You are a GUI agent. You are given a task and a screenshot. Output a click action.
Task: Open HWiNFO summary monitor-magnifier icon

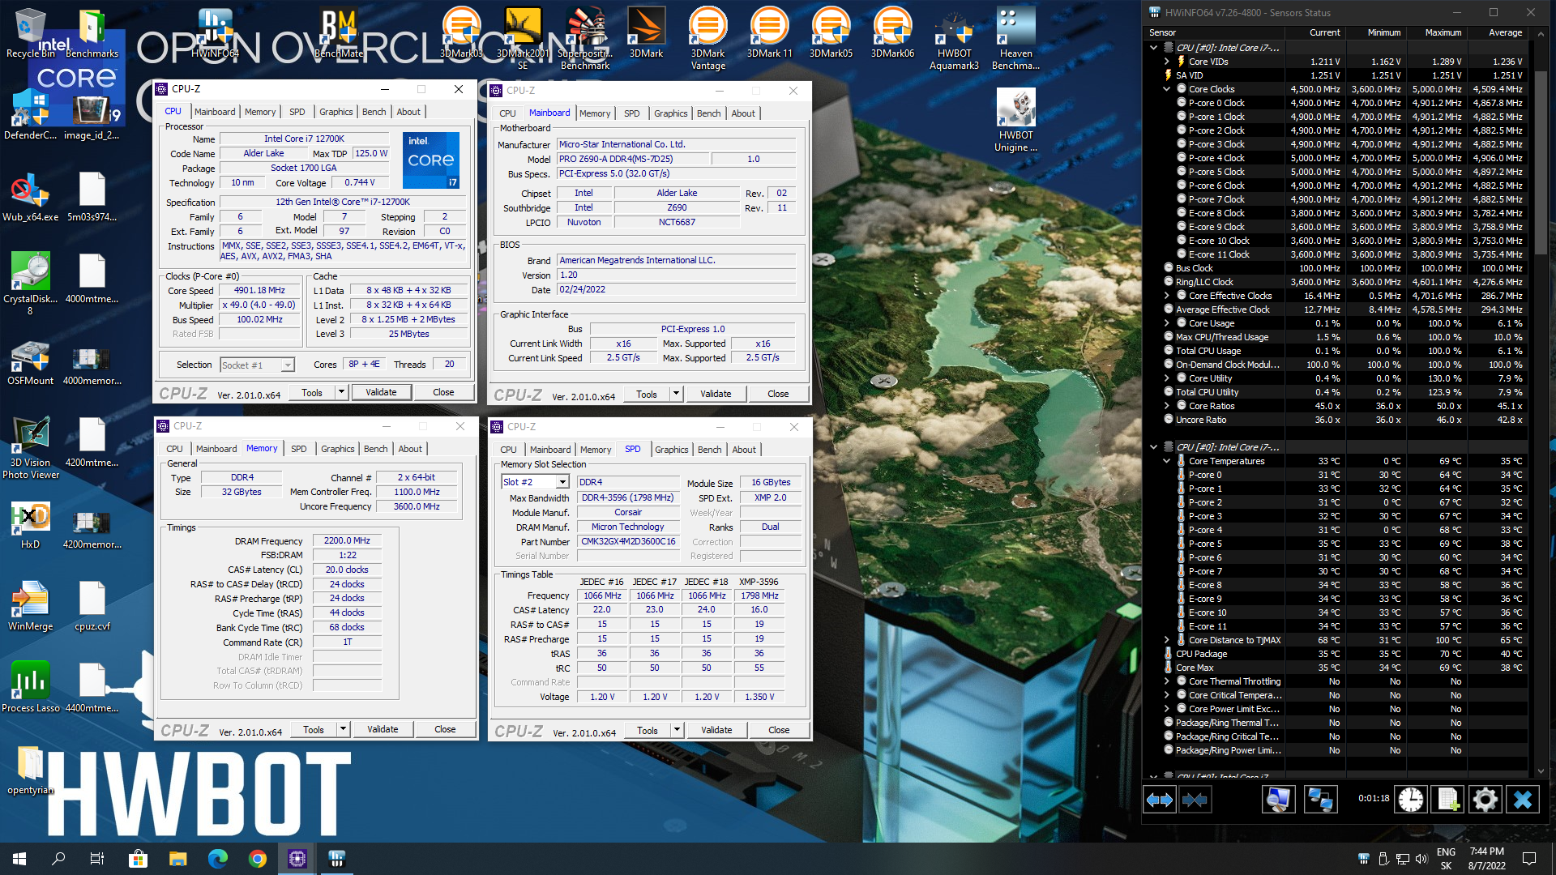[1278, 800]
